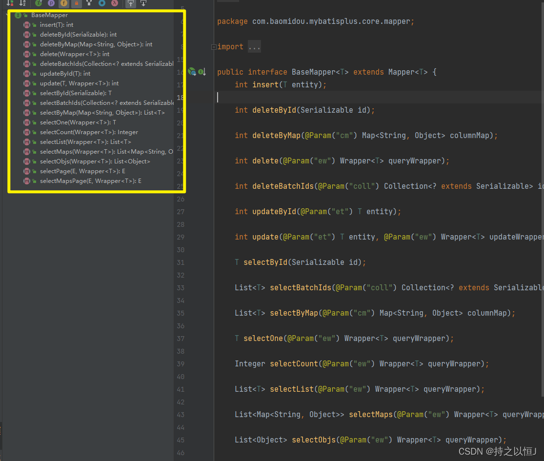Click 'selectObjs' method name in editor

(314, 440)
